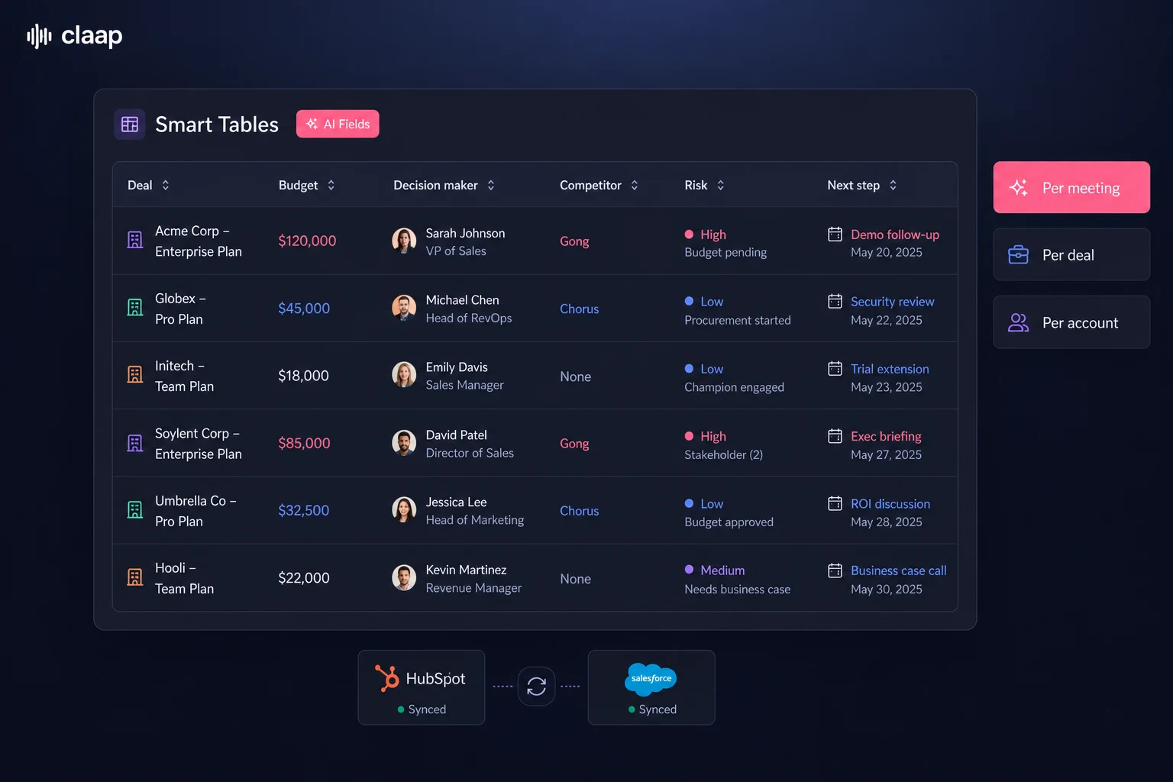Click Acme Corp – Enterprise Plan deal
Screen dimensions: 1173x782
tap(199, 241)
